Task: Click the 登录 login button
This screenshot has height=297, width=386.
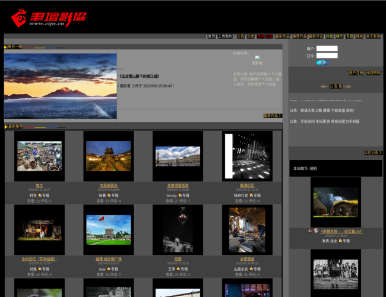Action: coord(321,62)
